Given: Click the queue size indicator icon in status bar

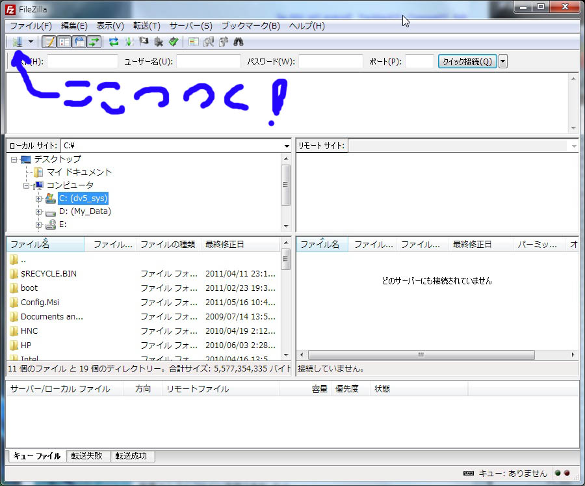Looking at the screenshot, I should click(468, 473).
